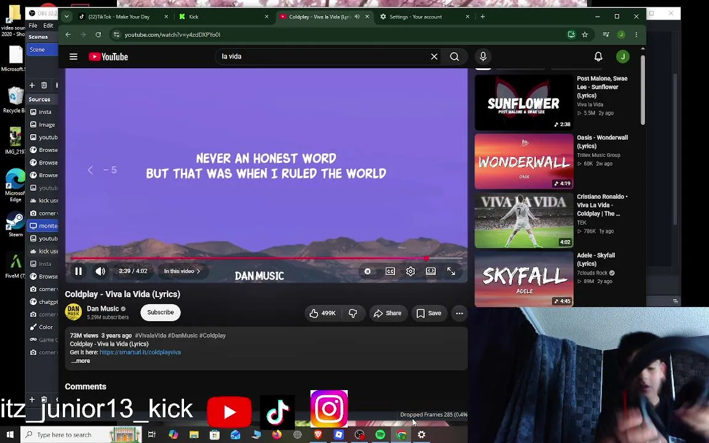Open the Dan Music channel avatar

73,312
